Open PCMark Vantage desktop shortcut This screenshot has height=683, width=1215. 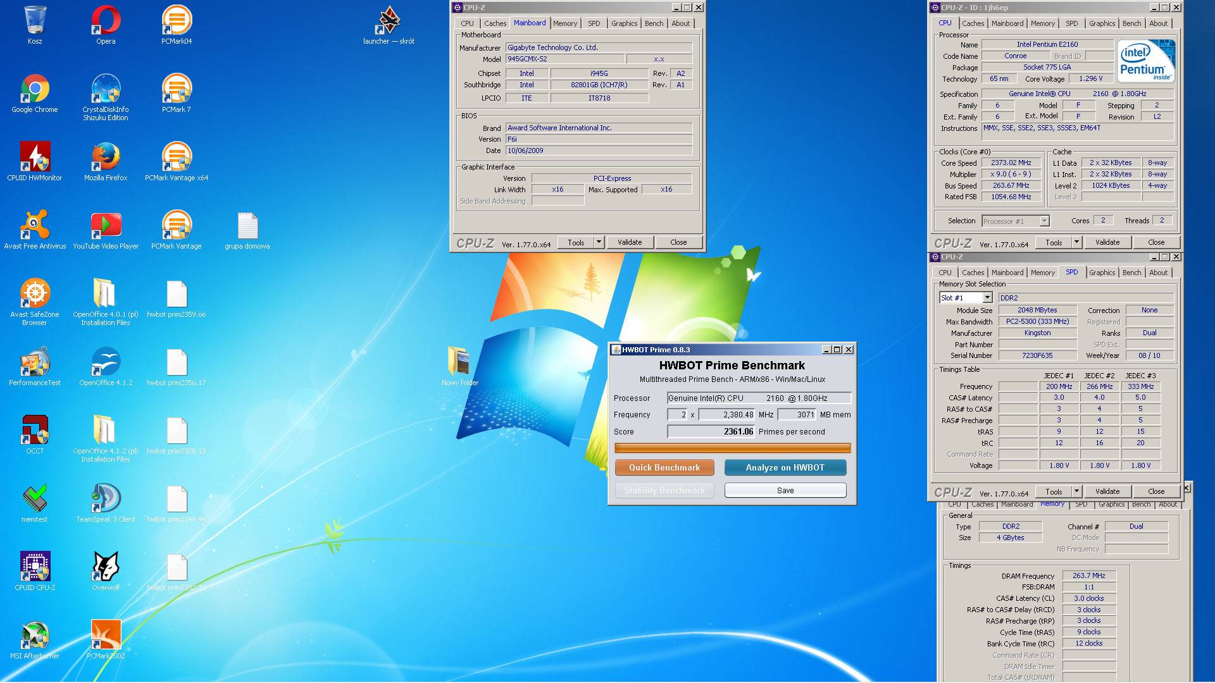pos(177,230)
